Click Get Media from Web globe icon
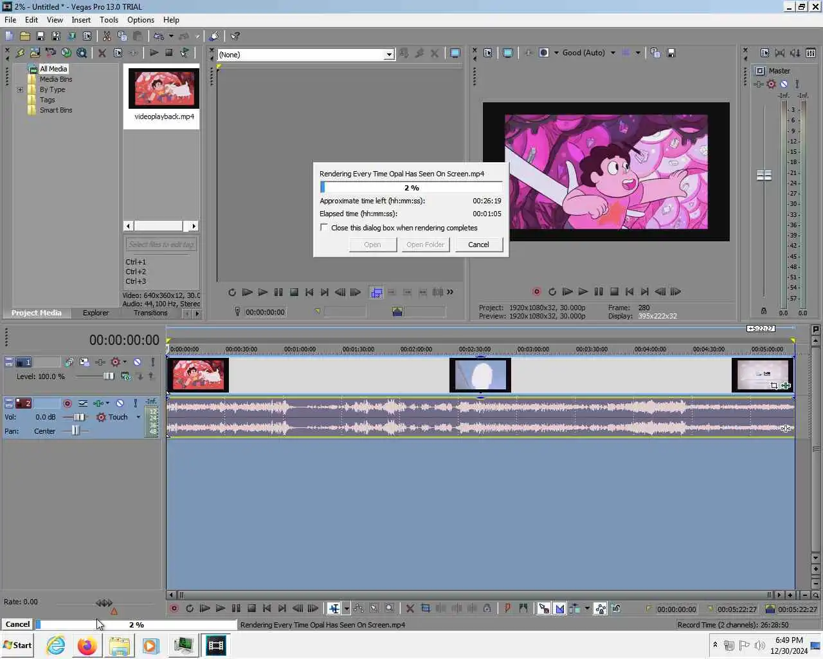 point(66,53)
